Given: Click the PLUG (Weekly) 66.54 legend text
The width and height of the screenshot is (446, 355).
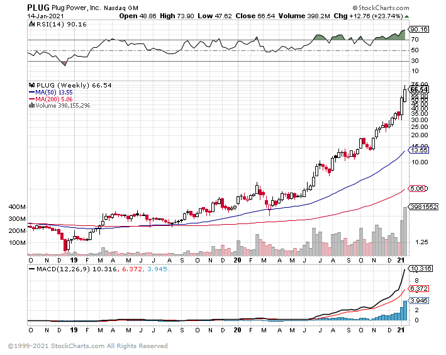Looking at the screenshot, I should click(x=74, y=85).
